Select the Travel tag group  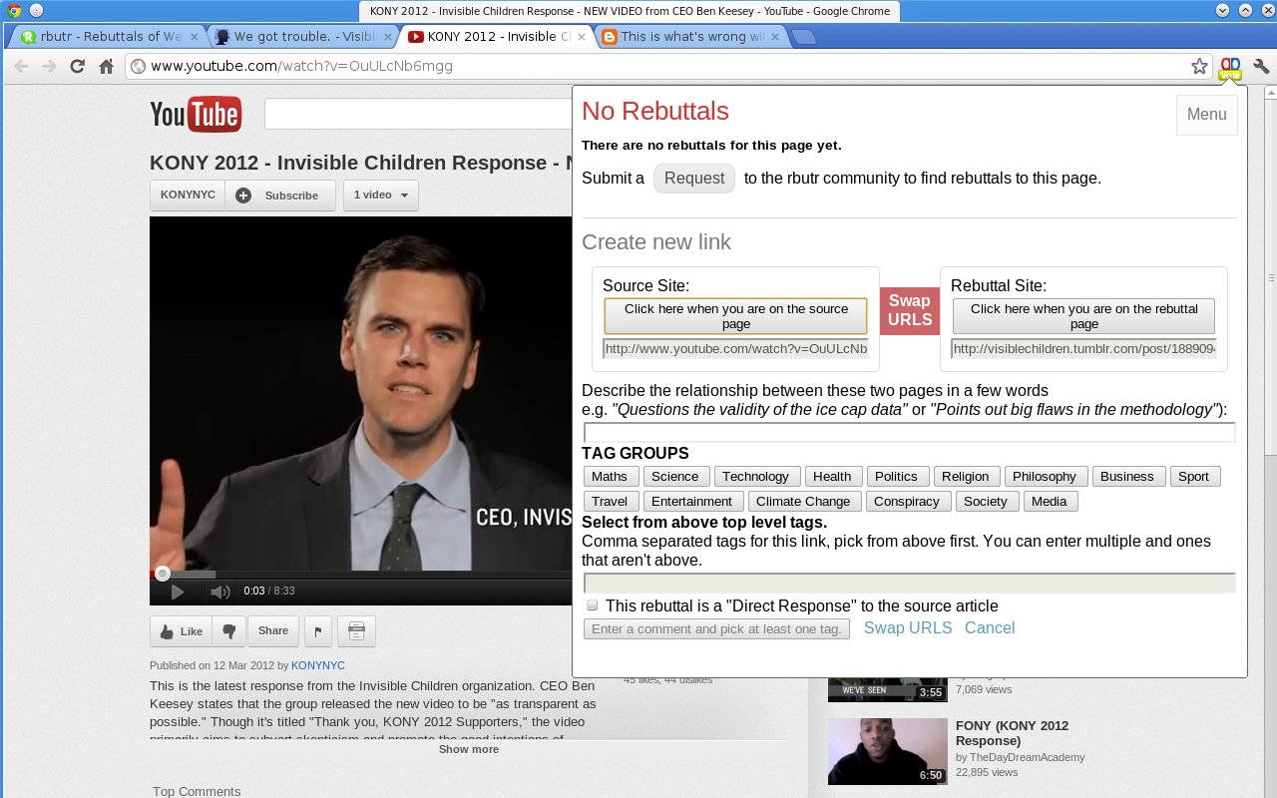point(610,502)
